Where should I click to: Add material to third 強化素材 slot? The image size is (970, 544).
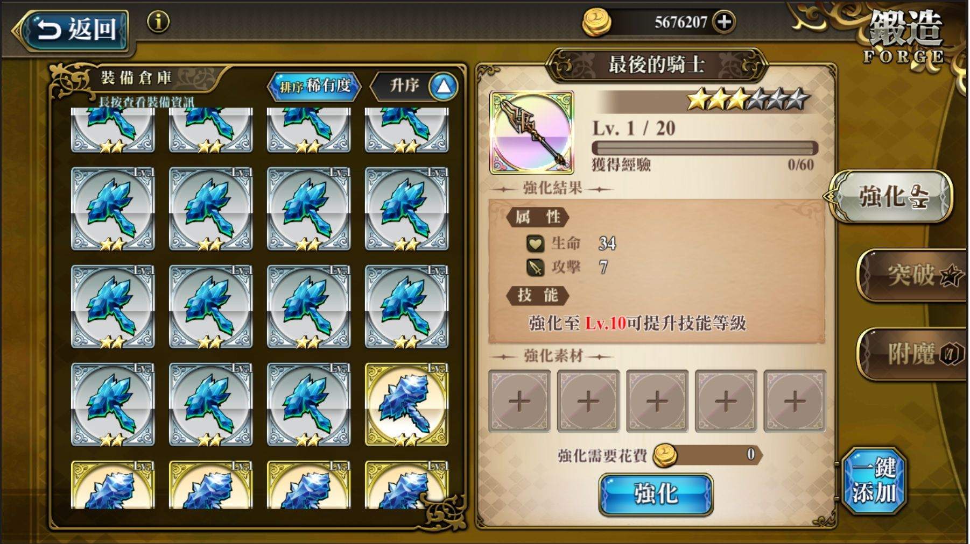pyautogui.click(x=657, y=401)
